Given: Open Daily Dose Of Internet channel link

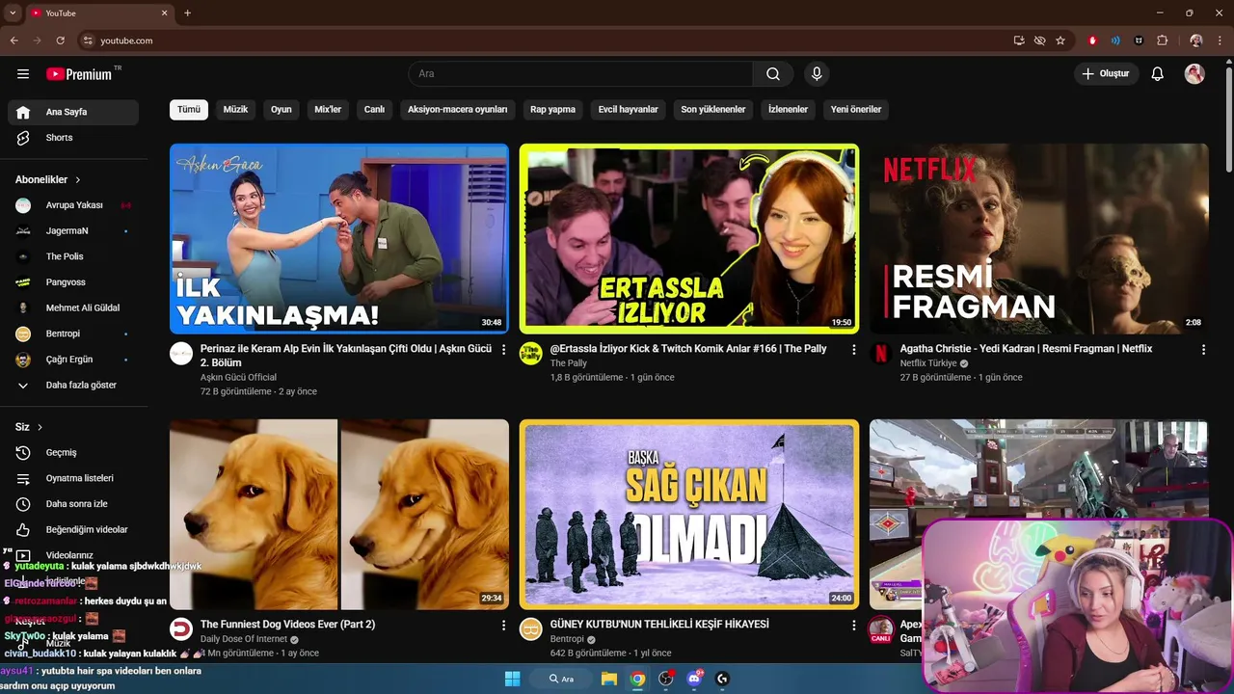Looking at the screenshot, I should [x=244, y=639].
